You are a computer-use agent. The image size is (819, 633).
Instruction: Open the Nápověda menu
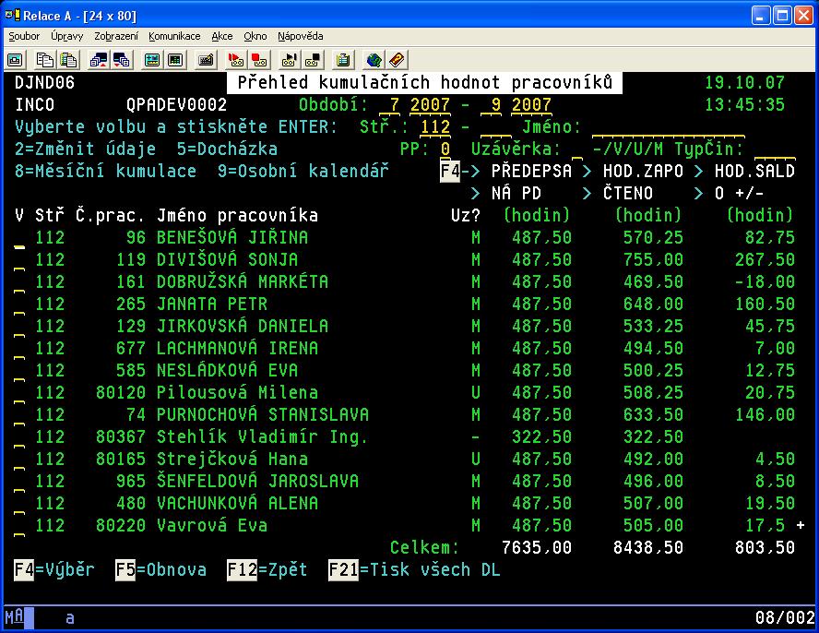coord(301,36)
